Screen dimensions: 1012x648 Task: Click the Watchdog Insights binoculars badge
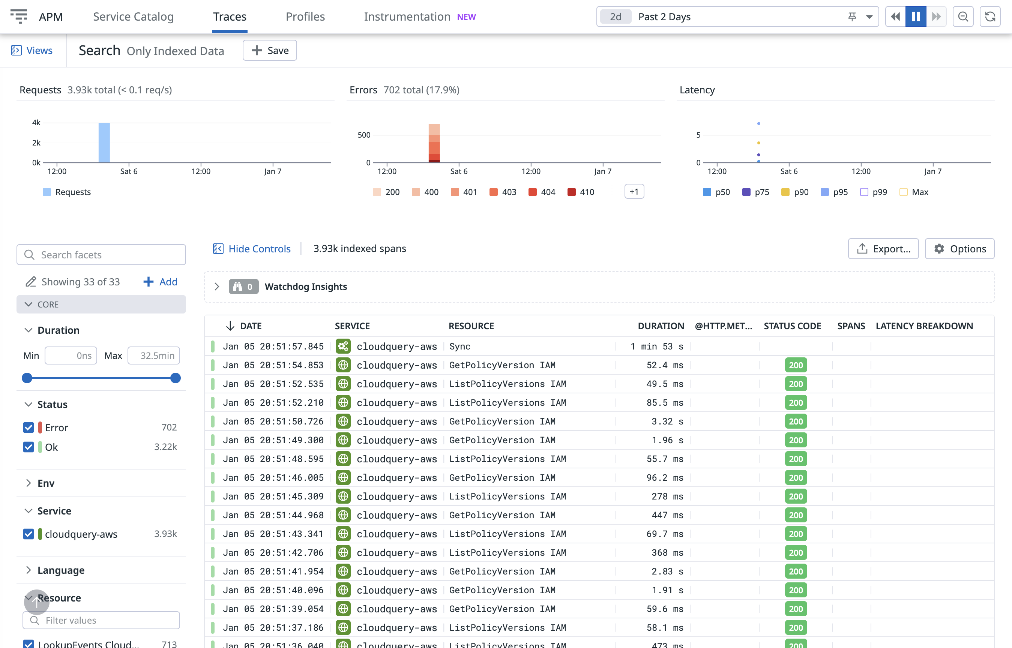tap(243, 286)
